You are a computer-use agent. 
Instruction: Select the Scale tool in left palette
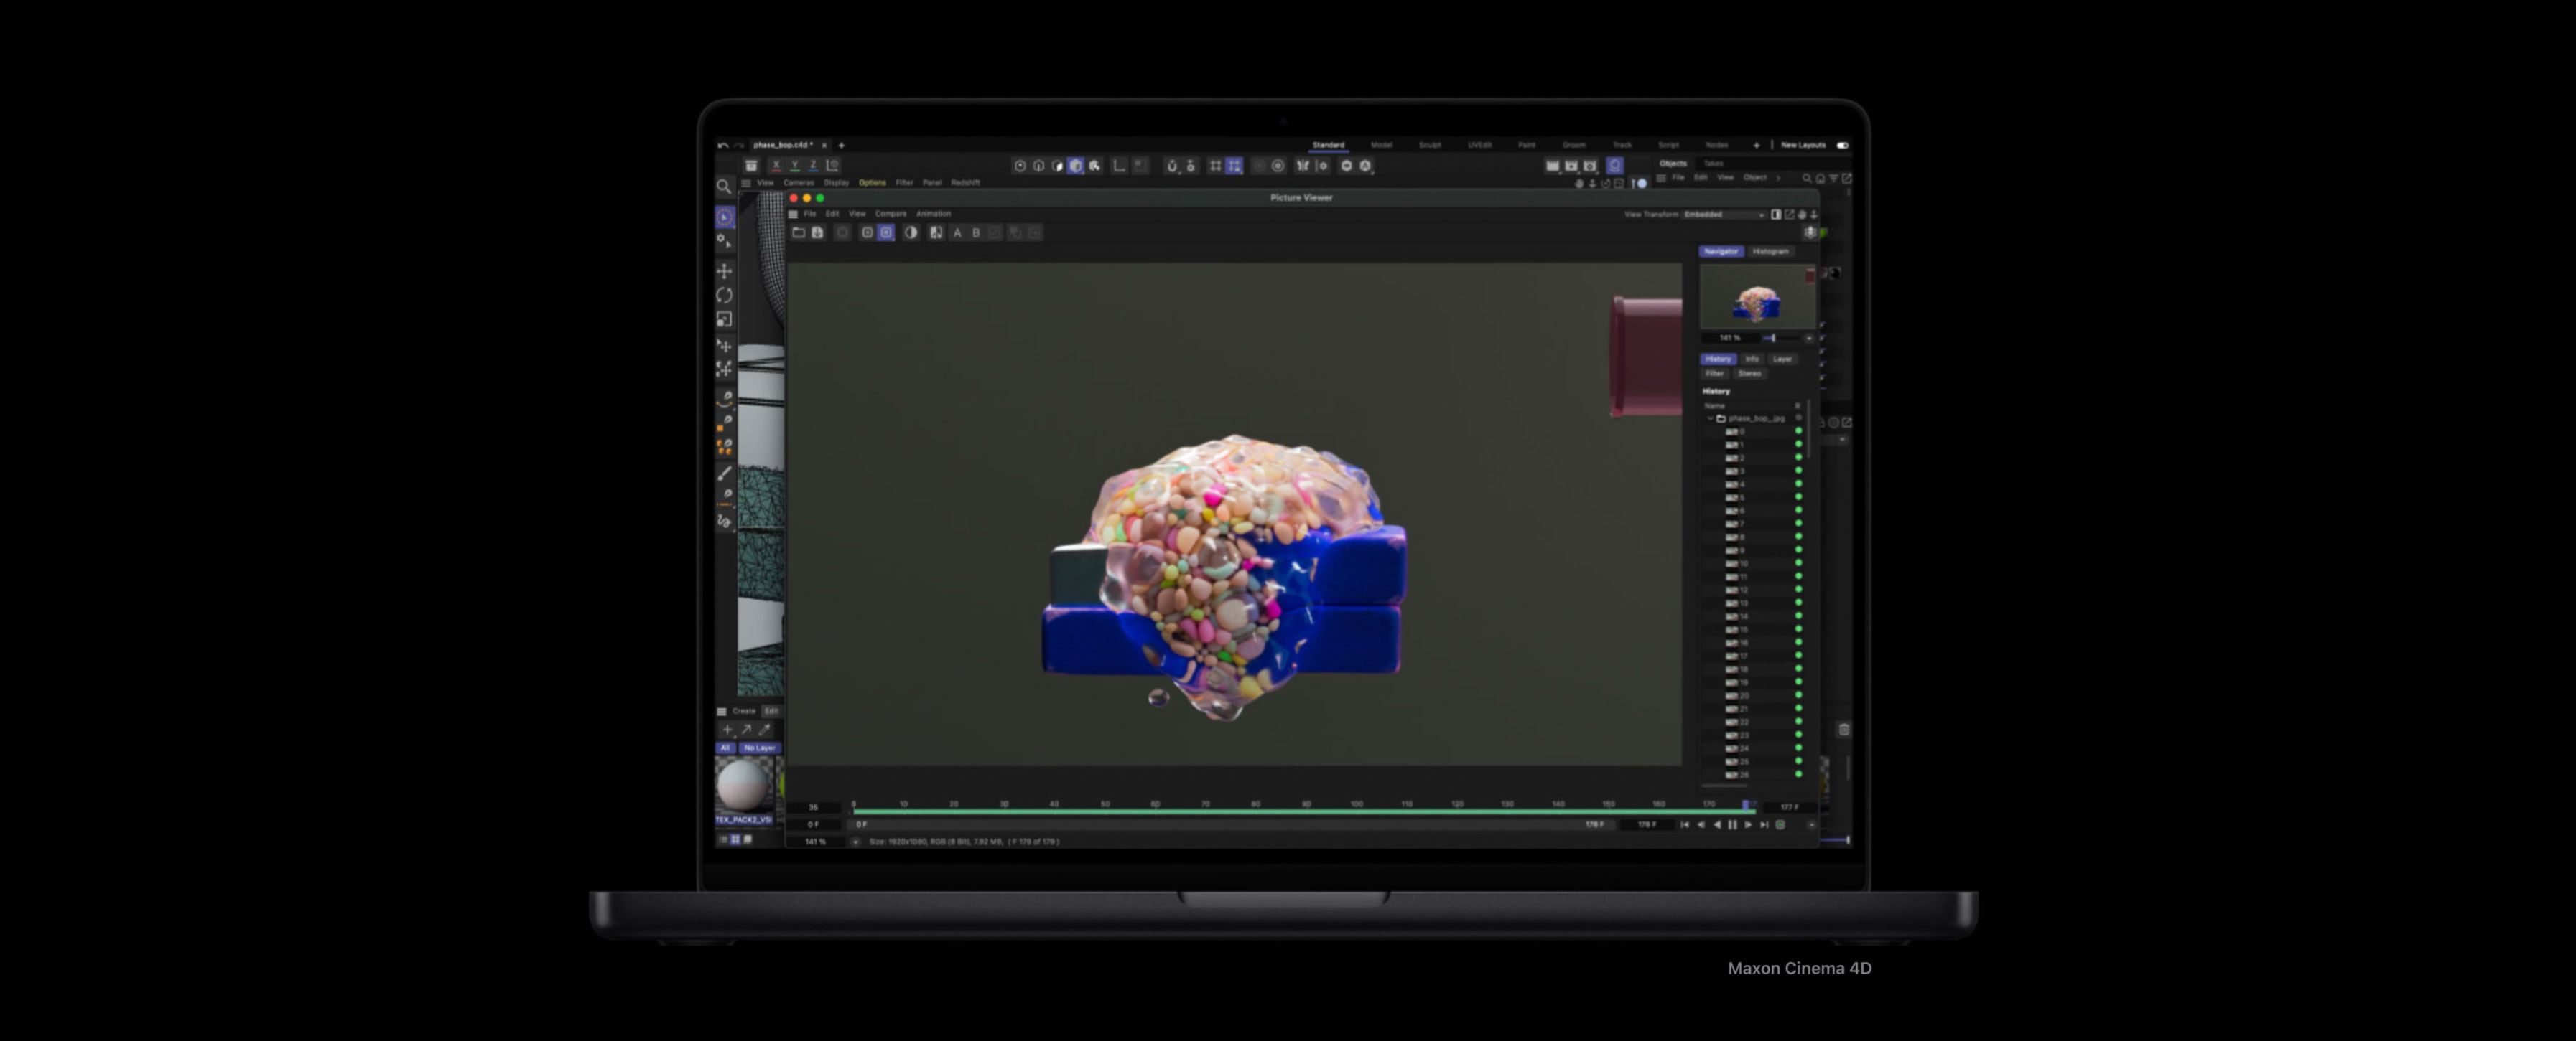coord(725,320)
